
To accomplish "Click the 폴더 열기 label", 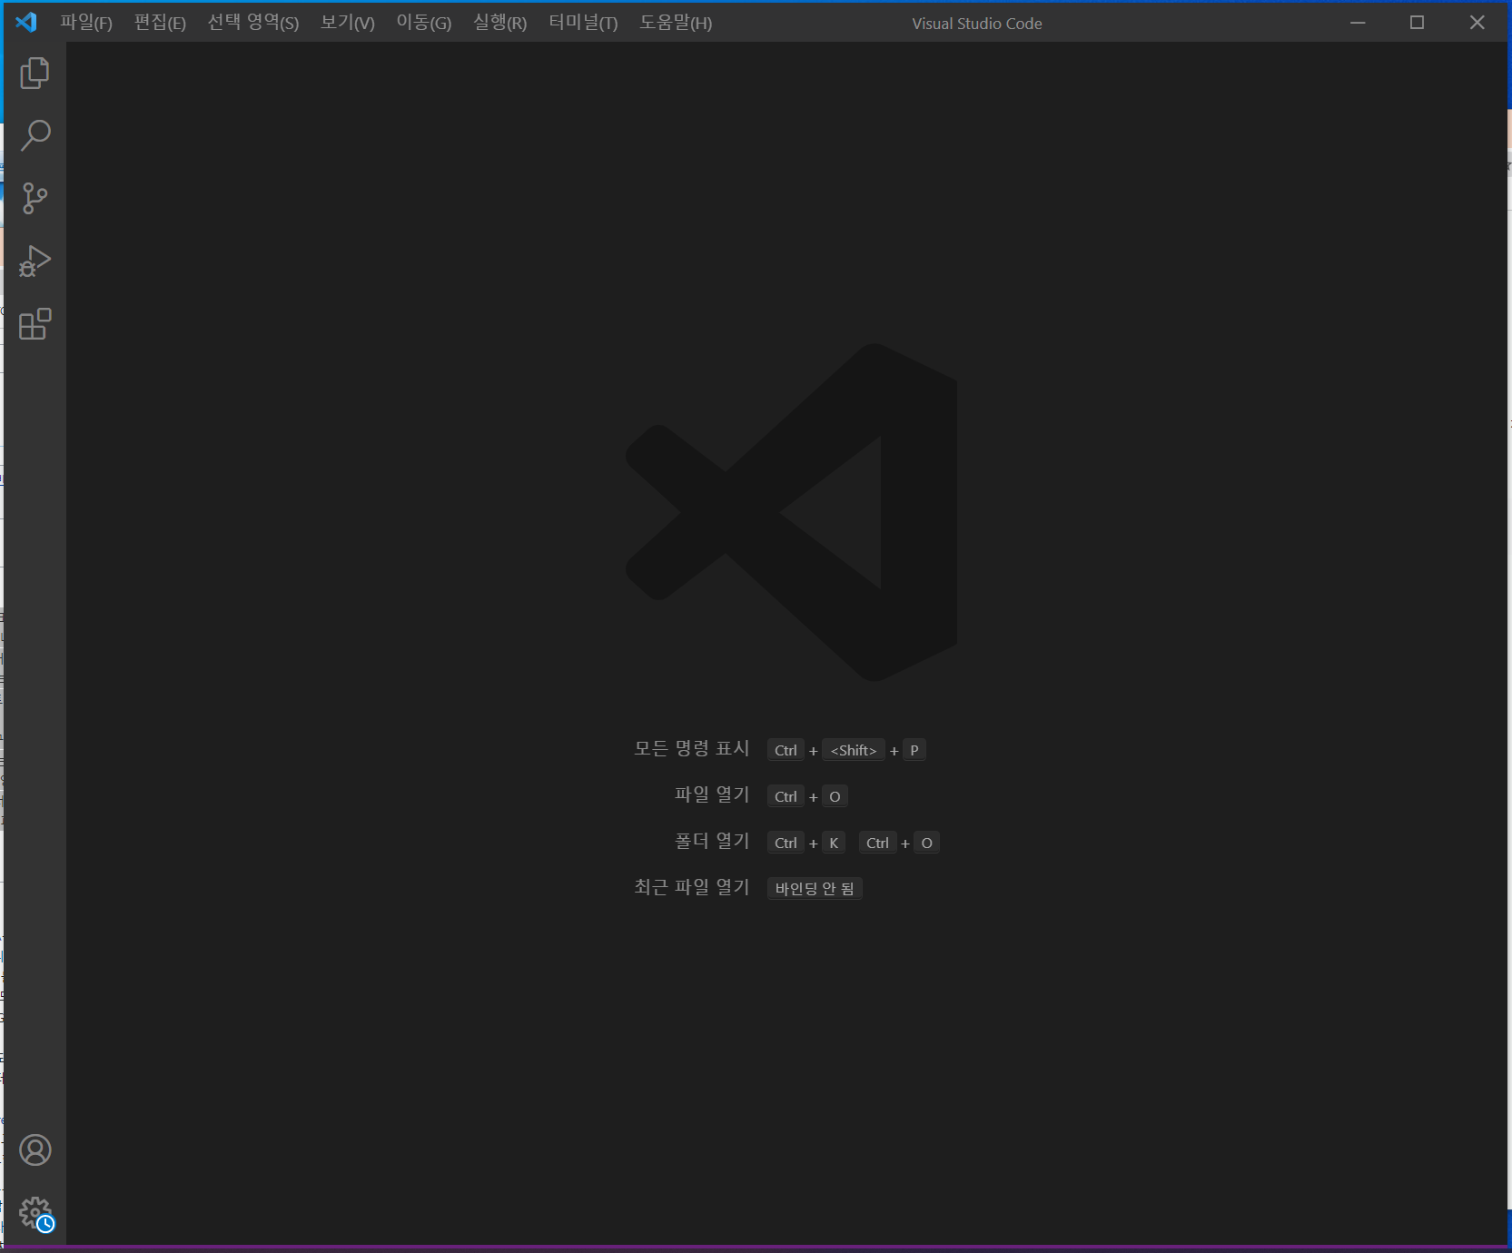I will pyautogui.click(x=712, y=842).
